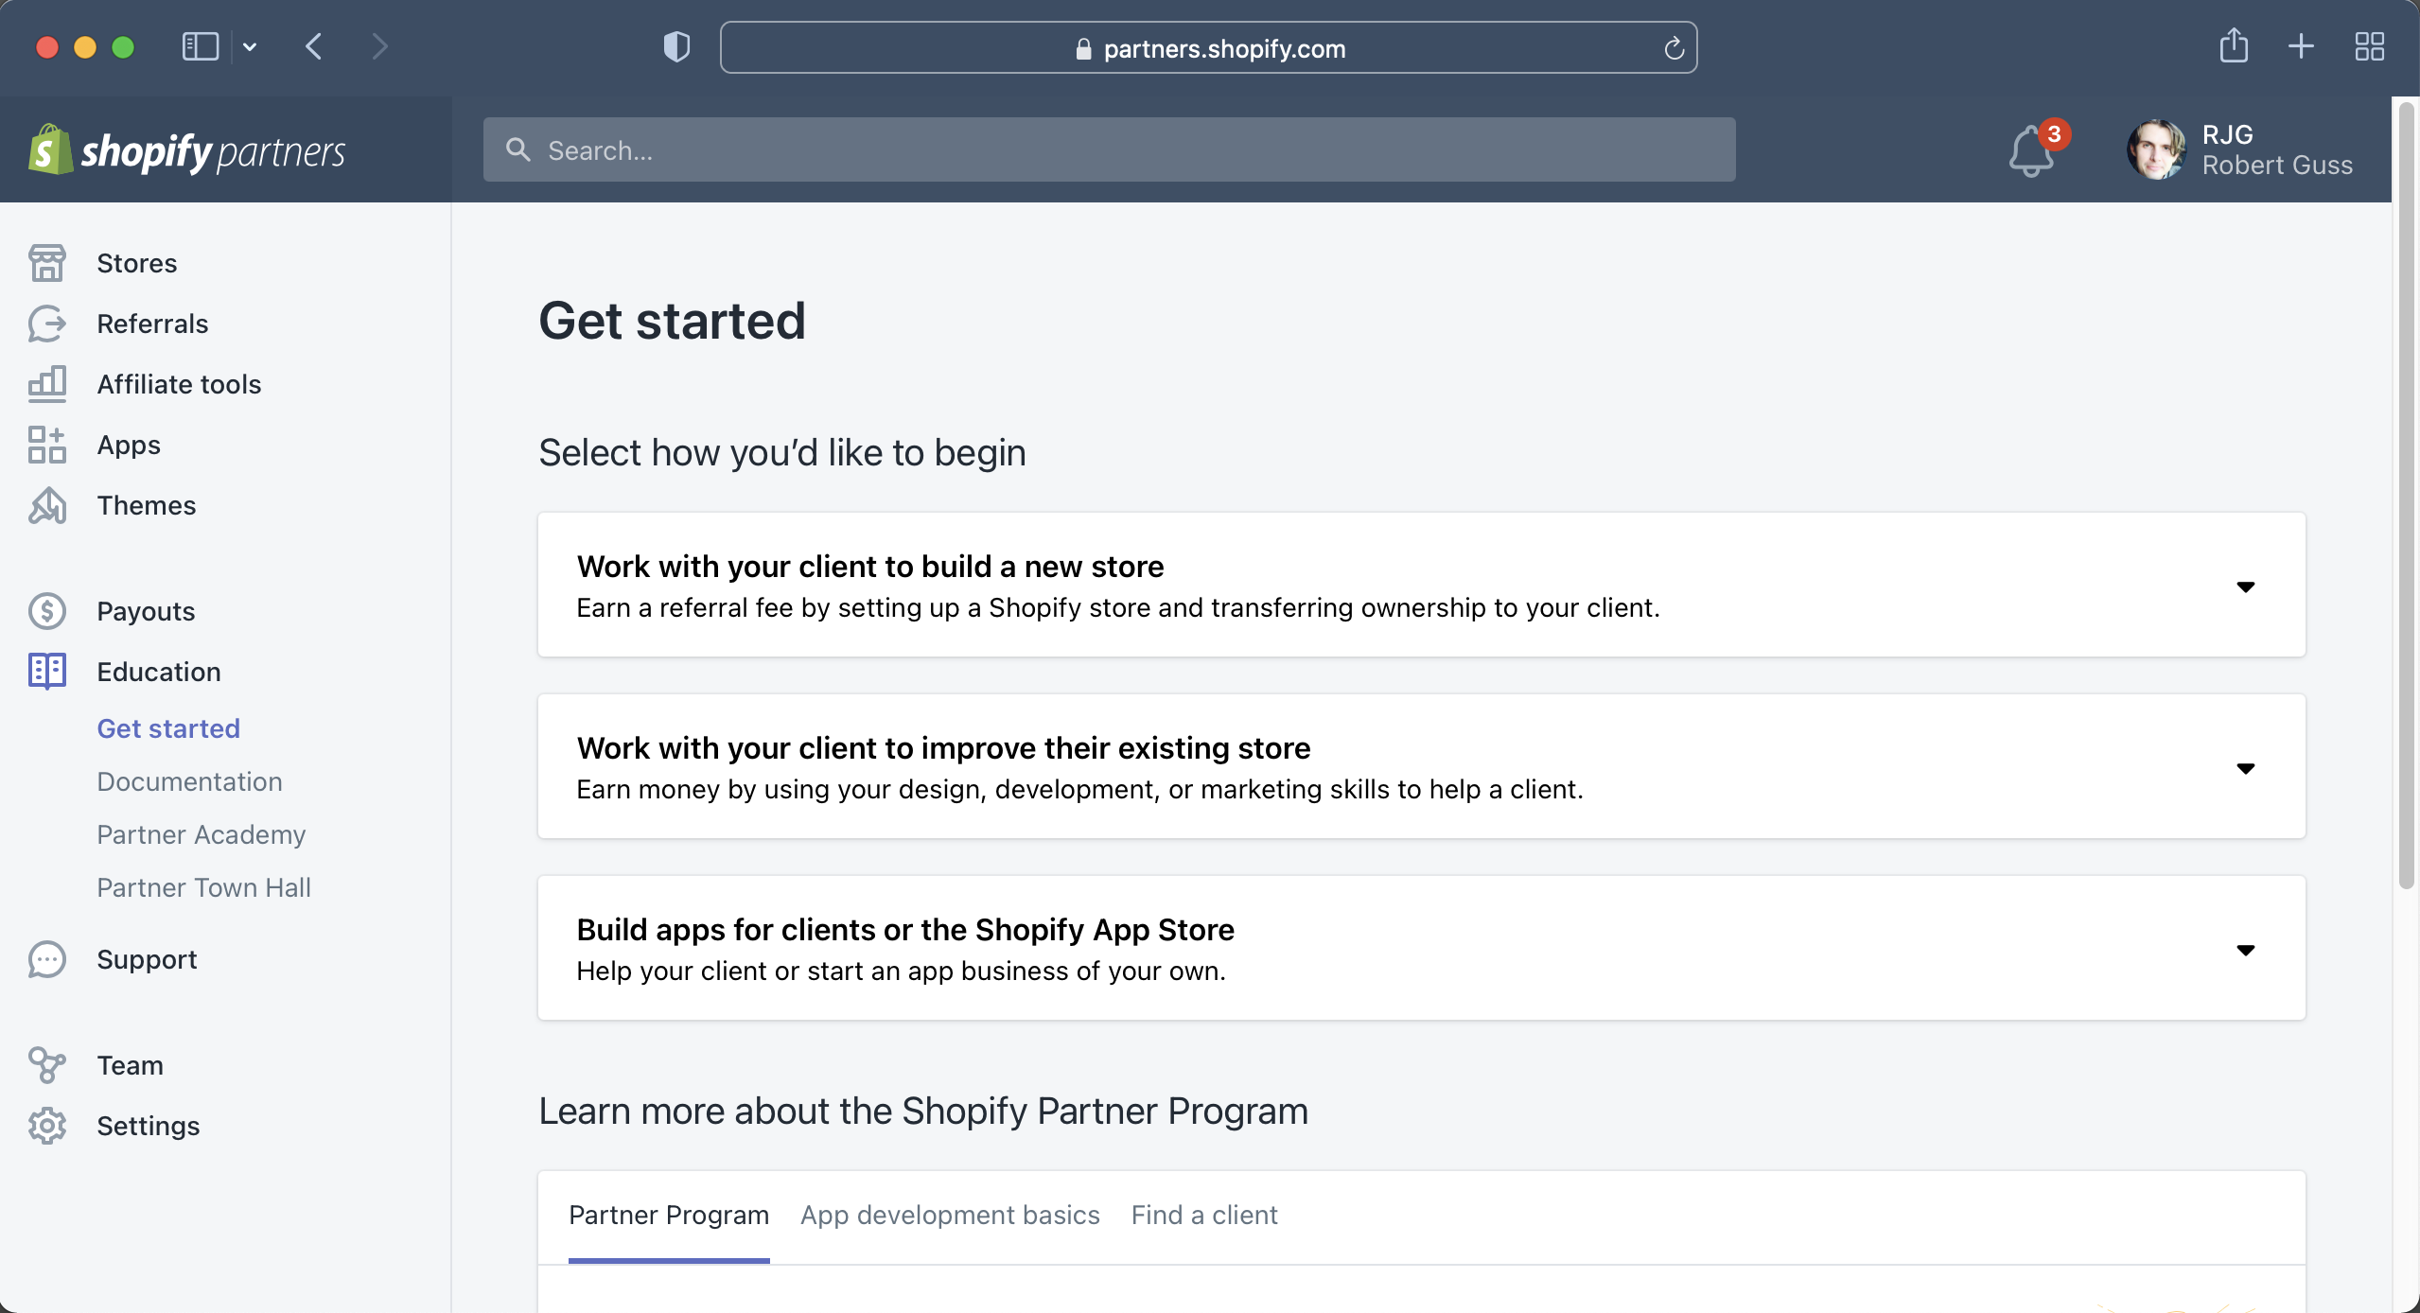Image resolution: width=2420 pixels, height=1313 pixels.
Task: Click the Settings gear icon
Action: tap(46, 1126)
